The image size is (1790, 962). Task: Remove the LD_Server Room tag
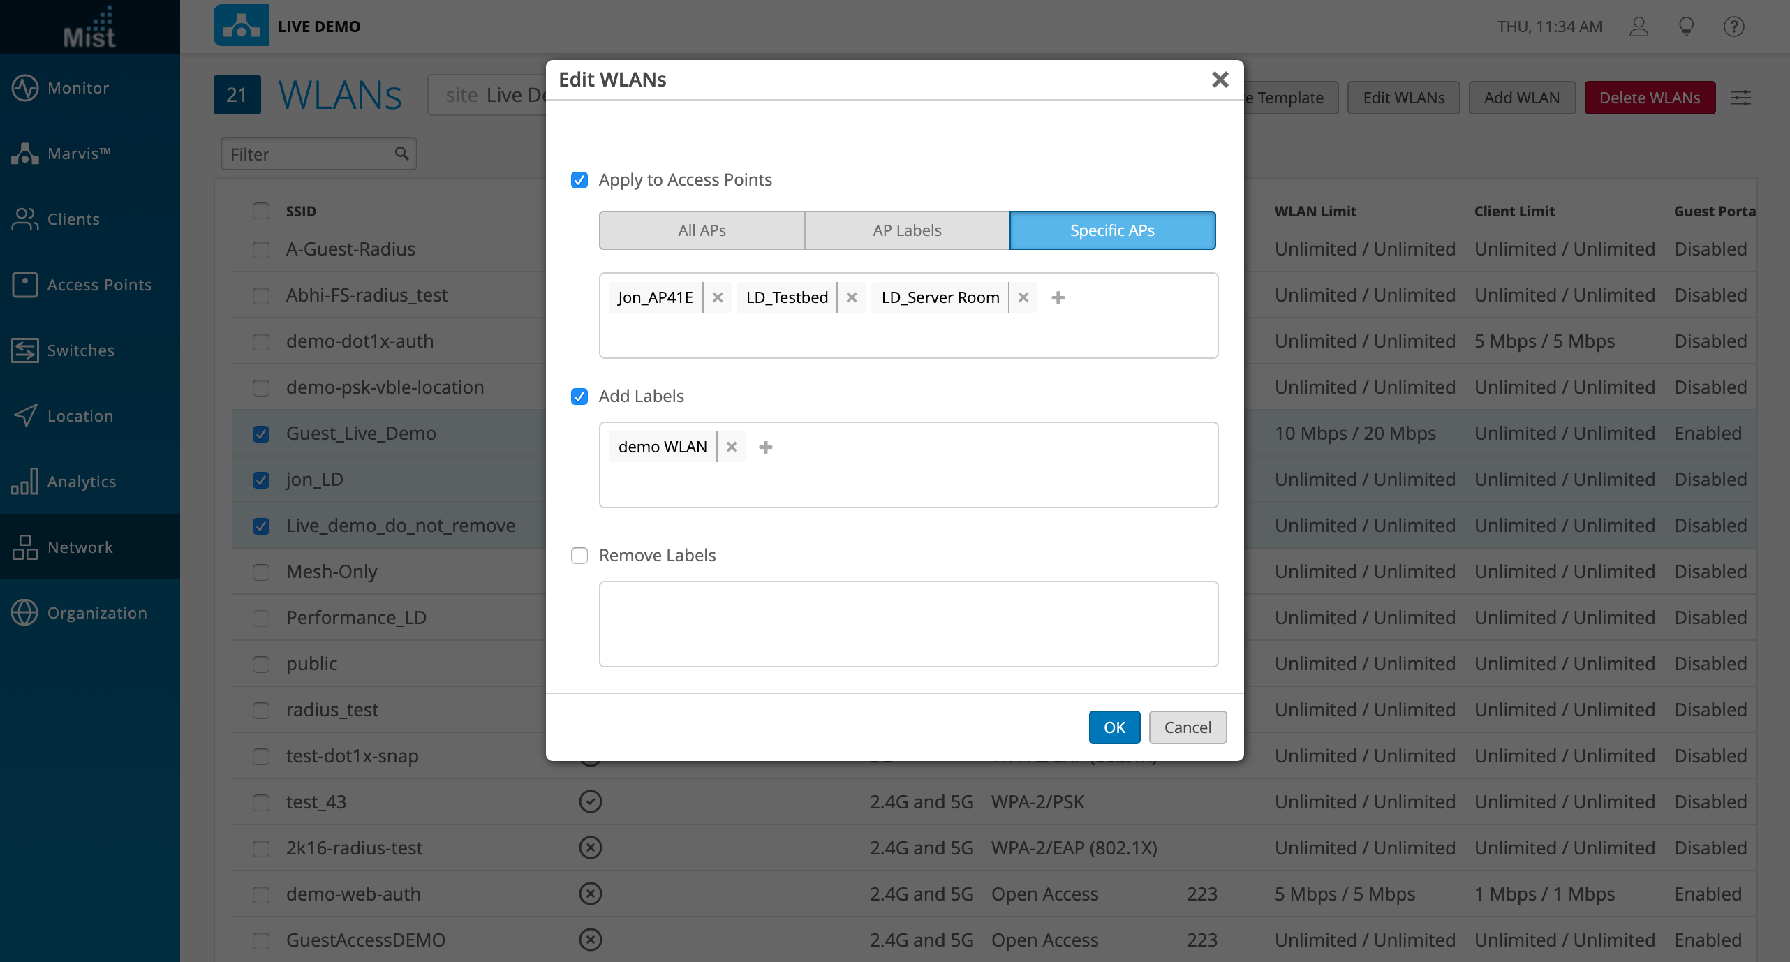1023,297
